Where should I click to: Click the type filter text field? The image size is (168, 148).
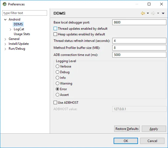pyautogui.click(x=25, y=13)
